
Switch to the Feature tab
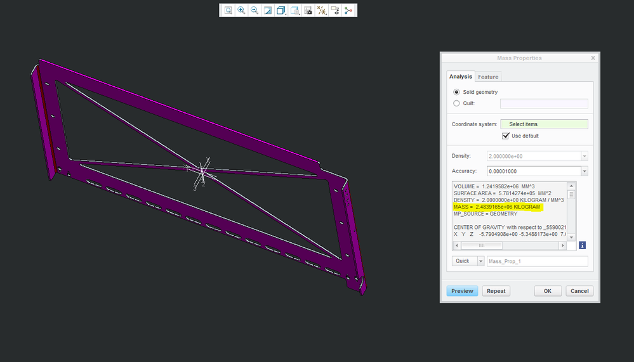tap(488, 77)
